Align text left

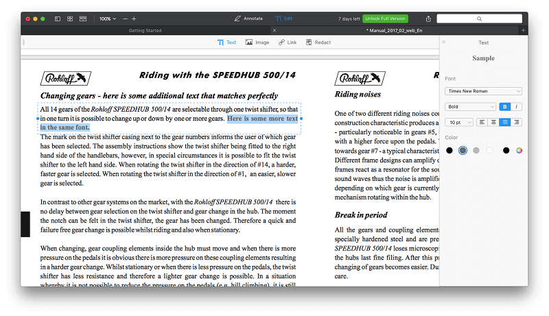click(482, 122)
